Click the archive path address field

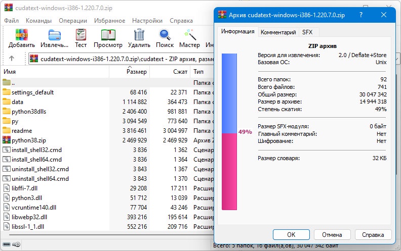(x=121, y=59)
